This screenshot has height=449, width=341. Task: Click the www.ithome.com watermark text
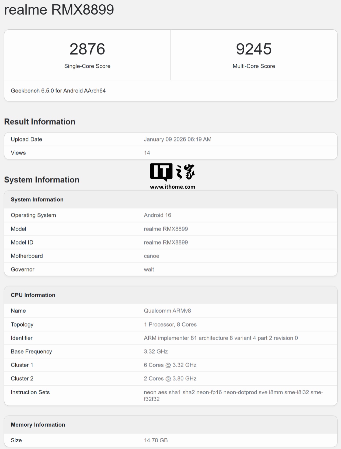click(172, 187)
